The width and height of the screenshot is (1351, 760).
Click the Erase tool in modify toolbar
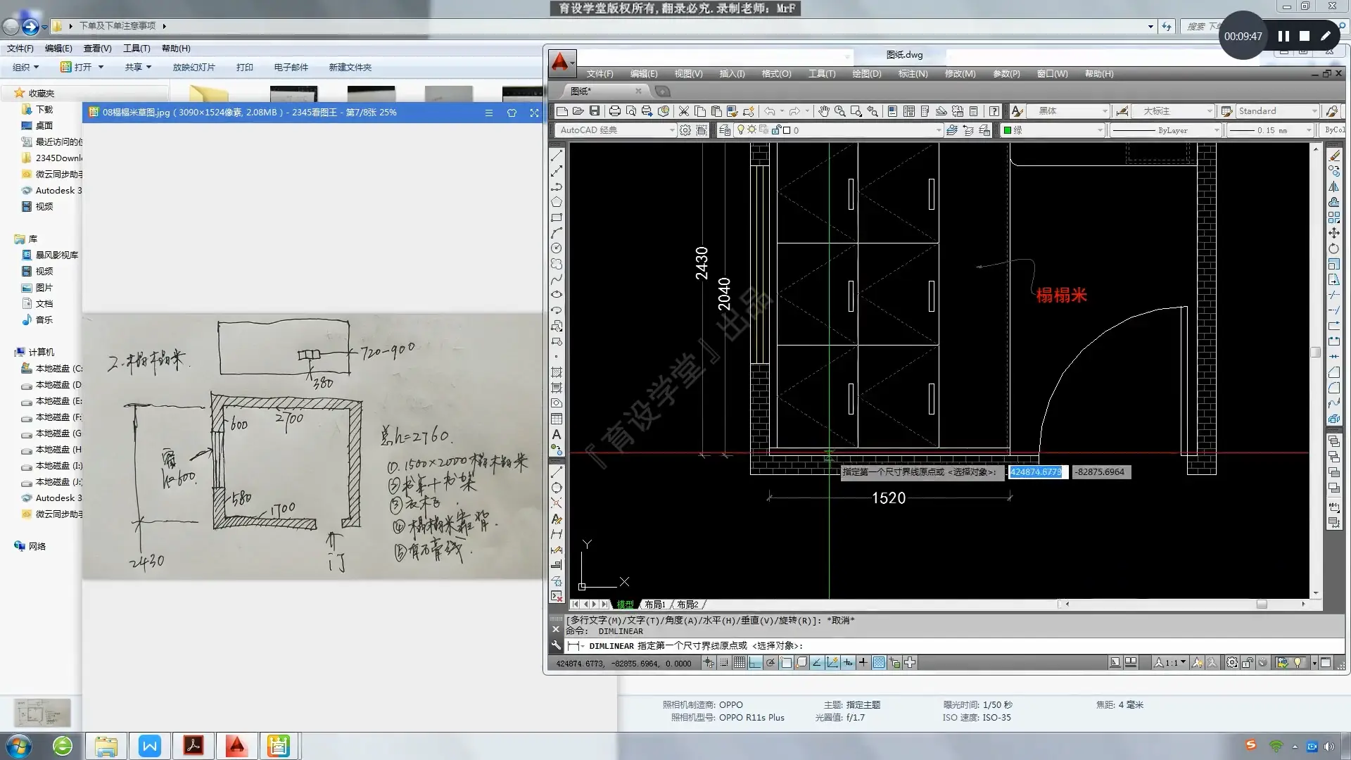tap(1334, 156)
